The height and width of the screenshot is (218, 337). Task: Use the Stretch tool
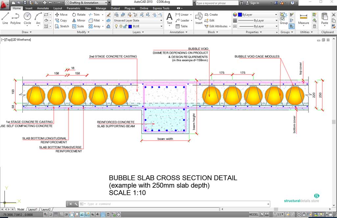[x=62, y=26]
